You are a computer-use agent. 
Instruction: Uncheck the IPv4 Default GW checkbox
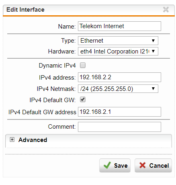[83, 99]
